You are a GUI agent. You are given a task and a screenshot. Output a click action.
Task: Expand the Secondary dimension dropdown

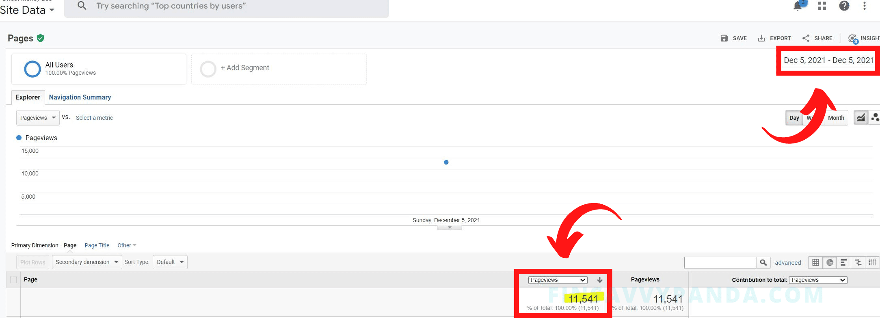[x=87, y=262]
